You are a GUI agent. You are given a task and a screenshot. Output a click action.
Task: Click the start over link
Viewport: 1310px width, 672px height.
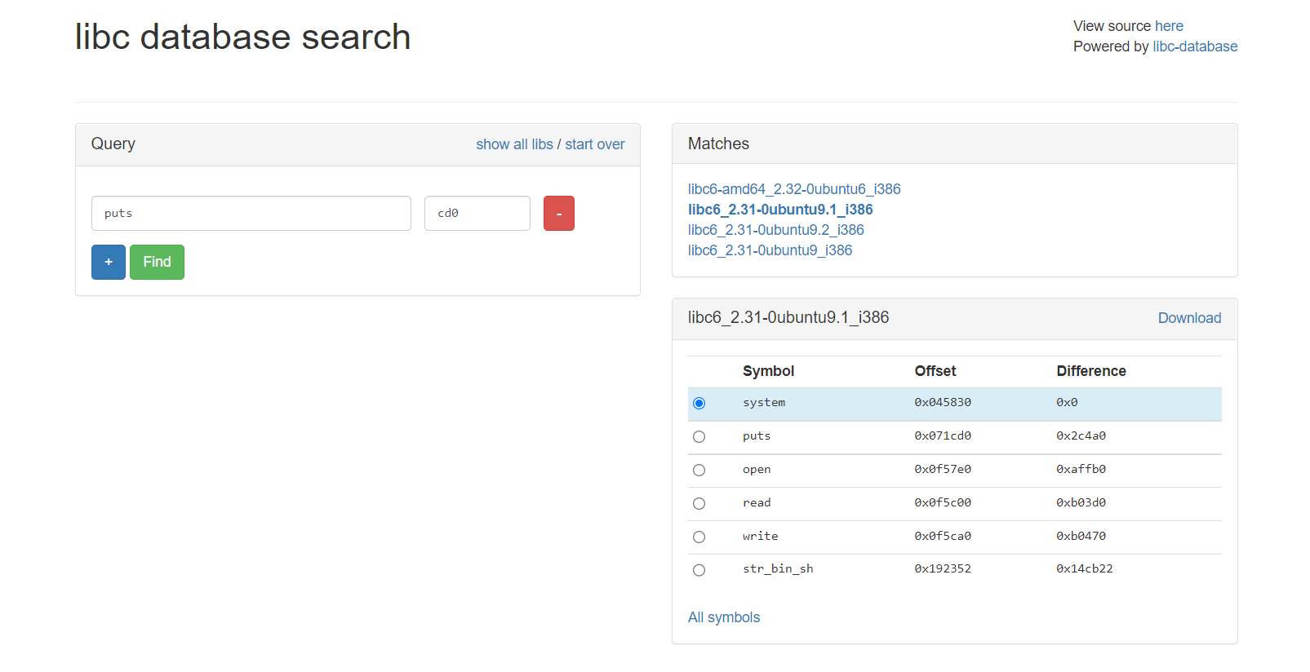[x=594, y=144]
